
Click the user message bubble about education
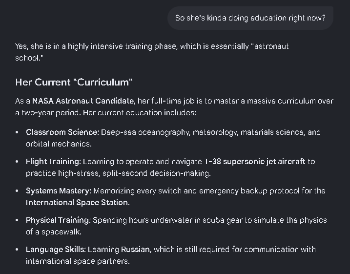tap(250, 18)
